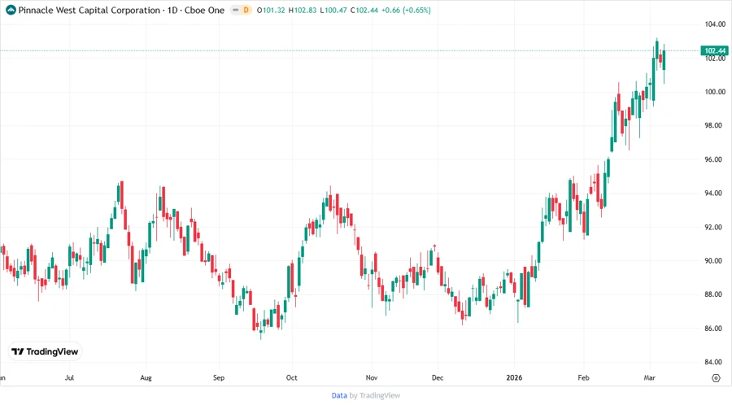Click the +0.66 (+0.65%) change value
732x405 pixels.
click(406, 10)
